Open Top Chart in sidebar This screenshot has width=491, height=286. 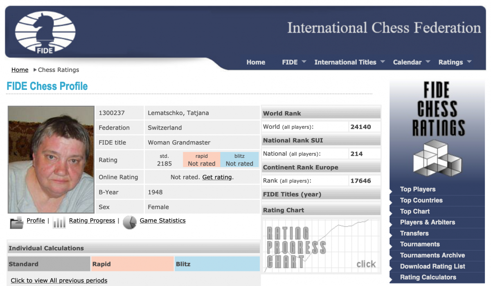click(x=415, y=211)
